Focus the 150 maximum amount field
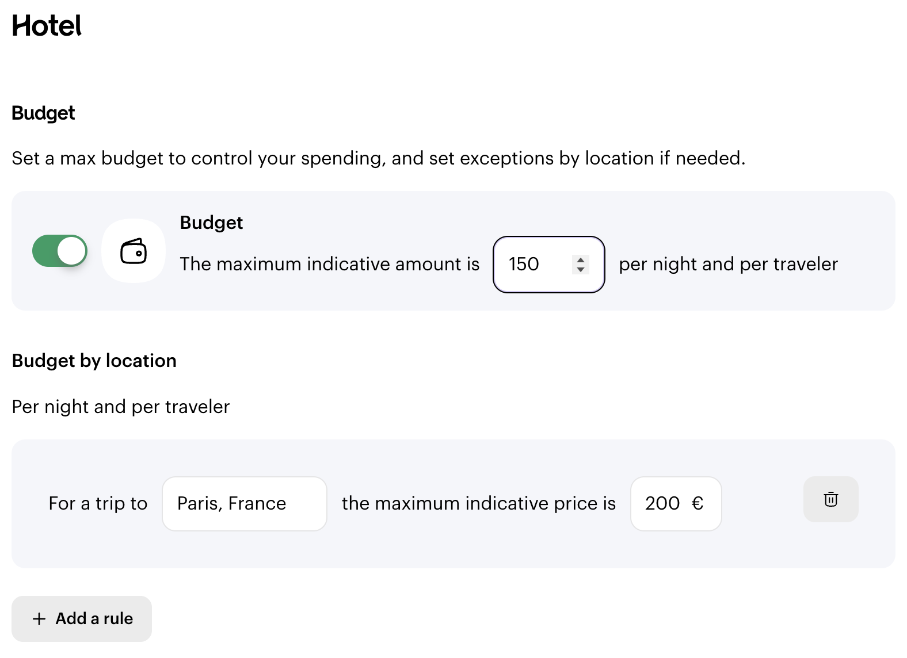This screenshot has width=907, height=658. [x=549, y=265]
